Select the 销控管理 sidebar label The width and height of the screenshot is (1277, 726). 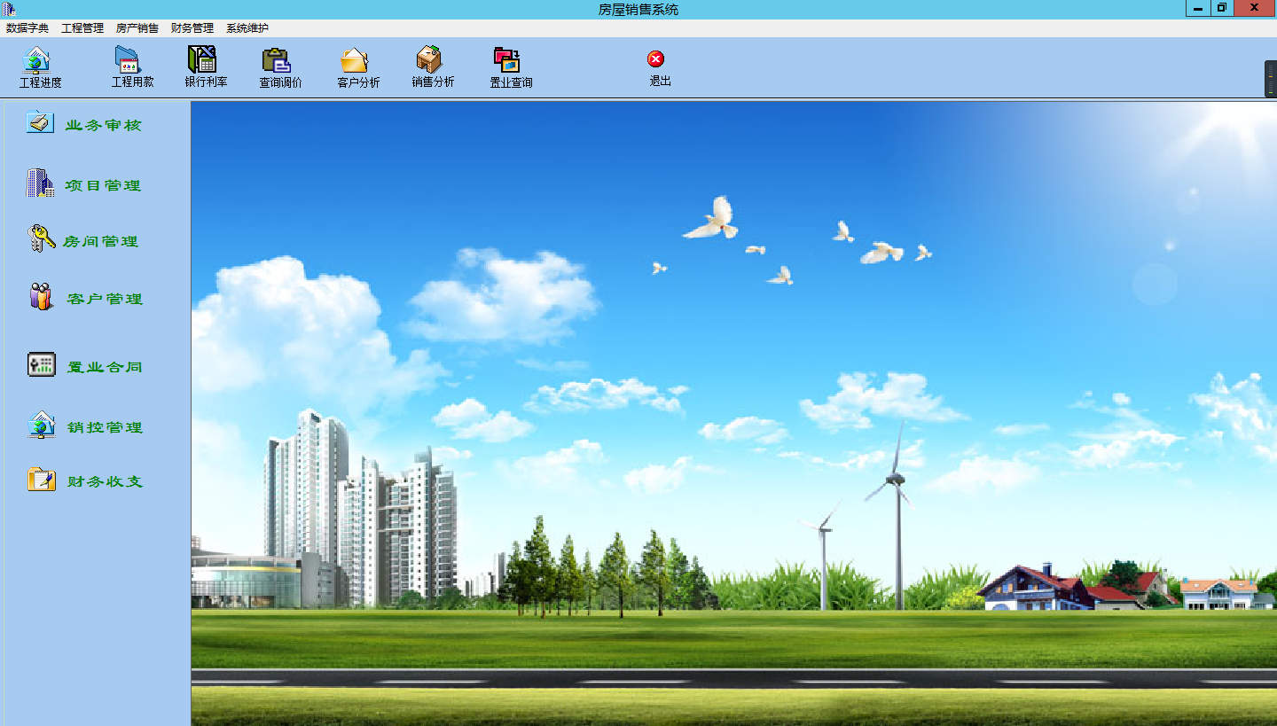tap(106, 427)
